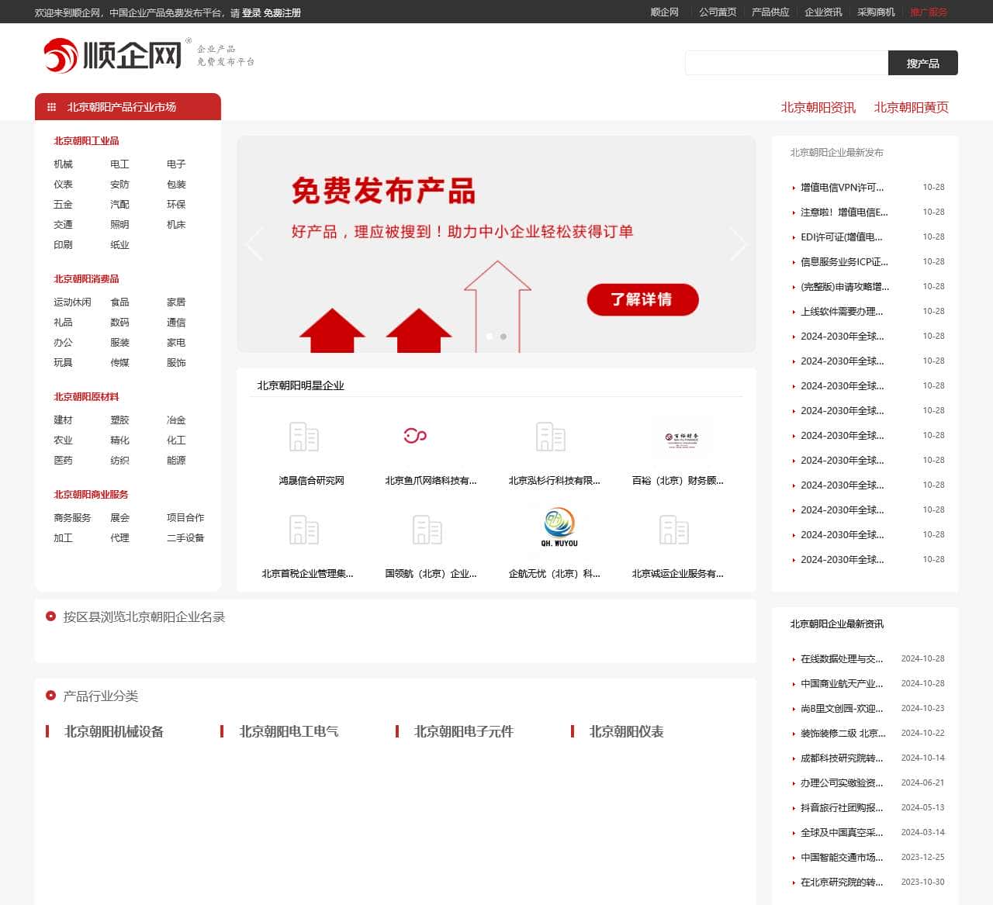Select 二手设备 category link
993x905 pixels.
pos(185,538)
